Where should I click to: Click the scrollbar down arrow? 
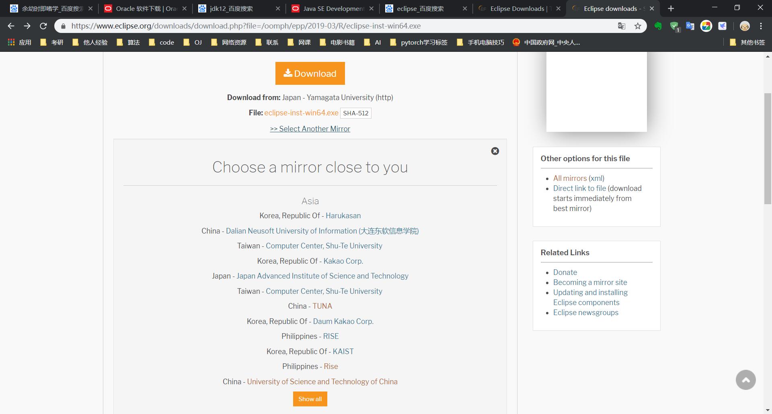click(x=768, y=410)
